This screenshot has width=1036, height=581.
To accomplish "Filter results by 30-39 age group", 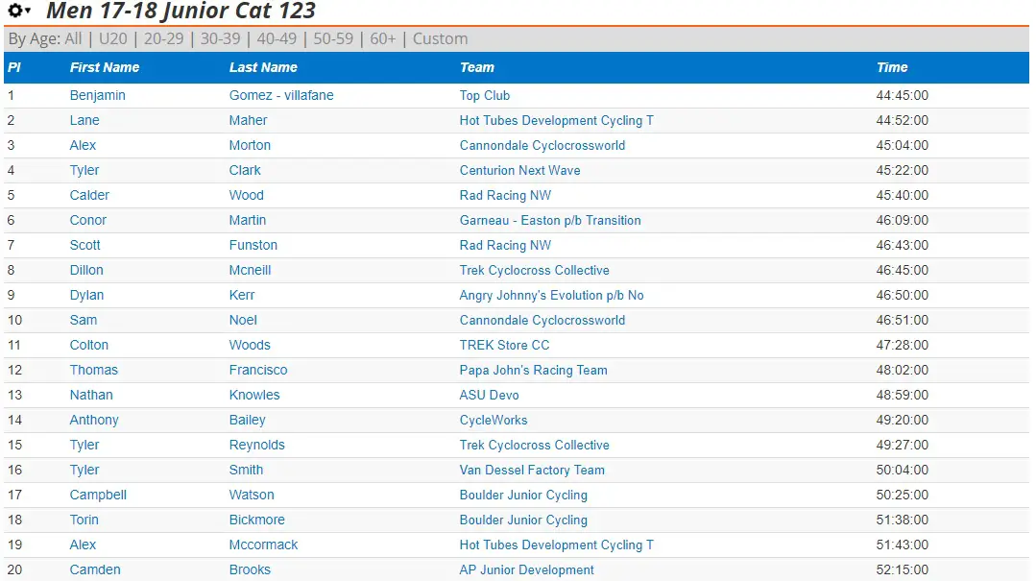I will pyautogui.click(x=220, y=39).
